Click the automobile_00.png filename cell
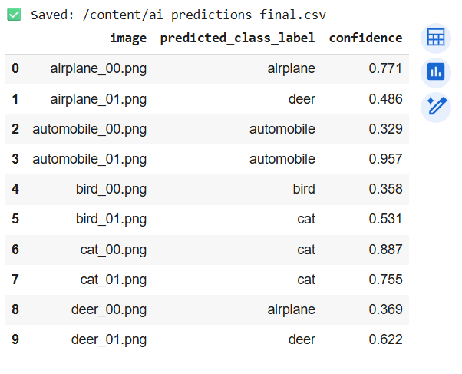462x374 pixels. [89, 129]
